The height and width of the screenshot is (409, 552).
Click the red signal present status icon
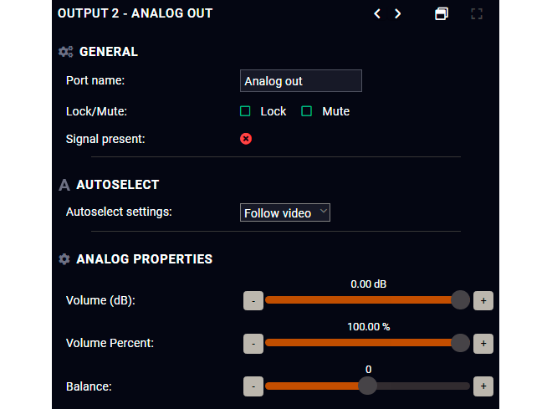[246, 139]
